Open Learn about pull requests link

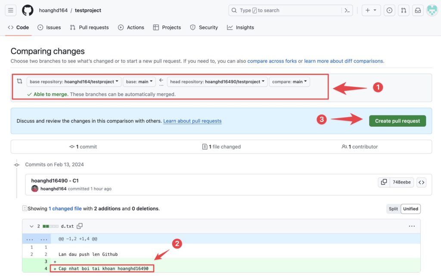(193, 121)
